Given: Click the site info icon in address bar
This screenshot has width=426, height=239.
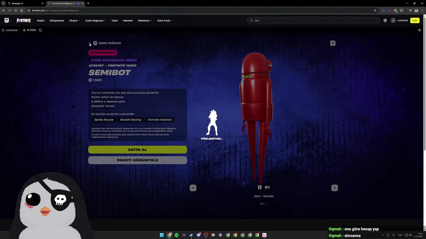Looking at the screenshot, I should [x=29, y=10].
